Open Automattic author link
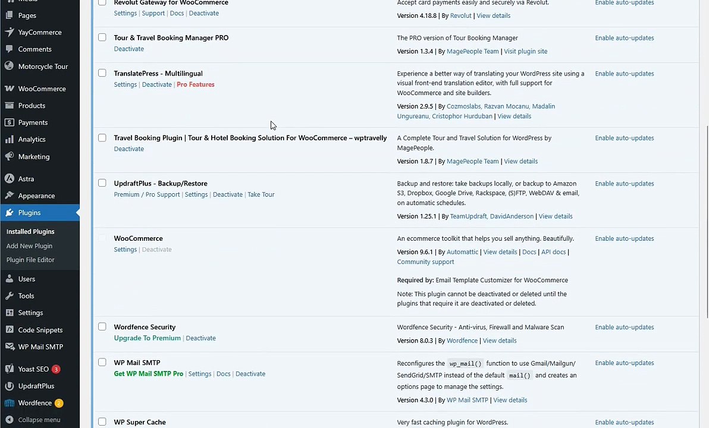 click(462, 251)
